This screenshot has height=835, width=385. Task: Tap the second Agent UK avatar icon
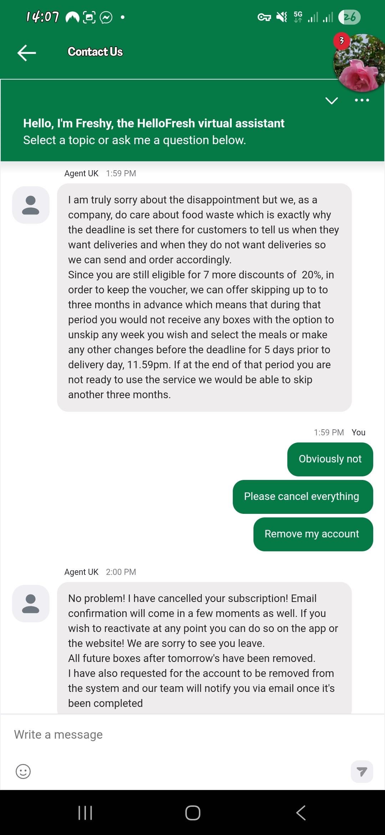point(31,604)
